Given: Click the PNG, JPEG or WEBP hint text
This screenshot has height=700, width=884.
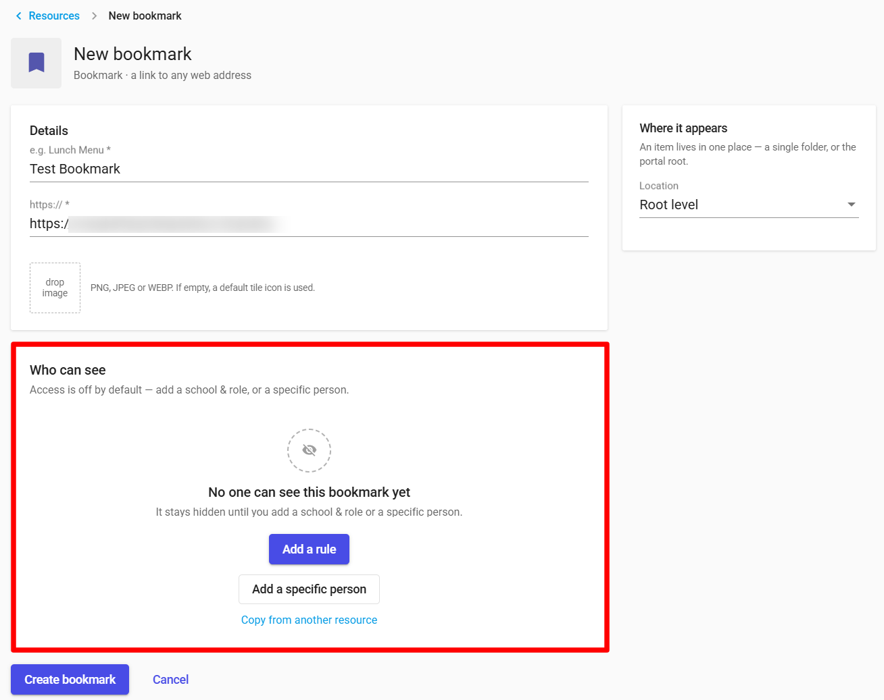Looking at the screenshot, I should point(203,288).
